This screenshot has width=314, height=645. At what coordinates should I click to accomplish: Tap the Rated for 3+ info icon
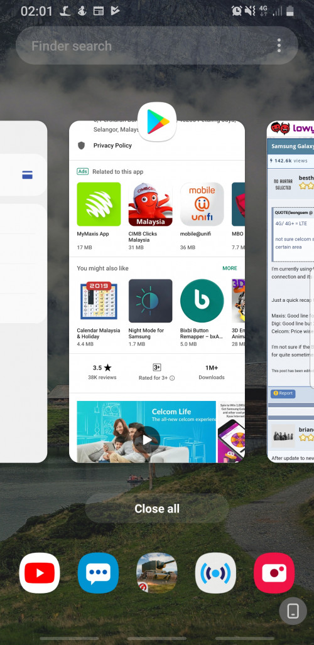[172, 378]
